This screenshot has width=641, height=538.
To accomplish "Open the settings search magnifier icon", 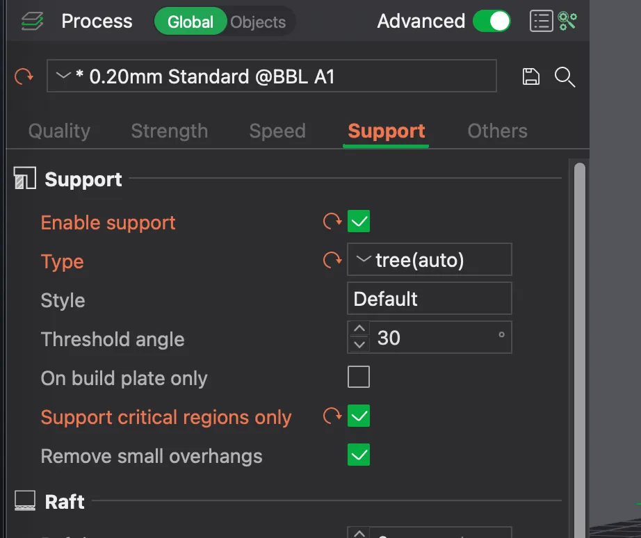I will tap(565, 77).
